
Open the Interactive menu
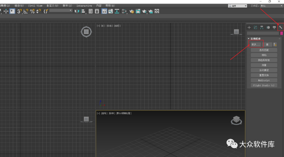tap(84, 6)
